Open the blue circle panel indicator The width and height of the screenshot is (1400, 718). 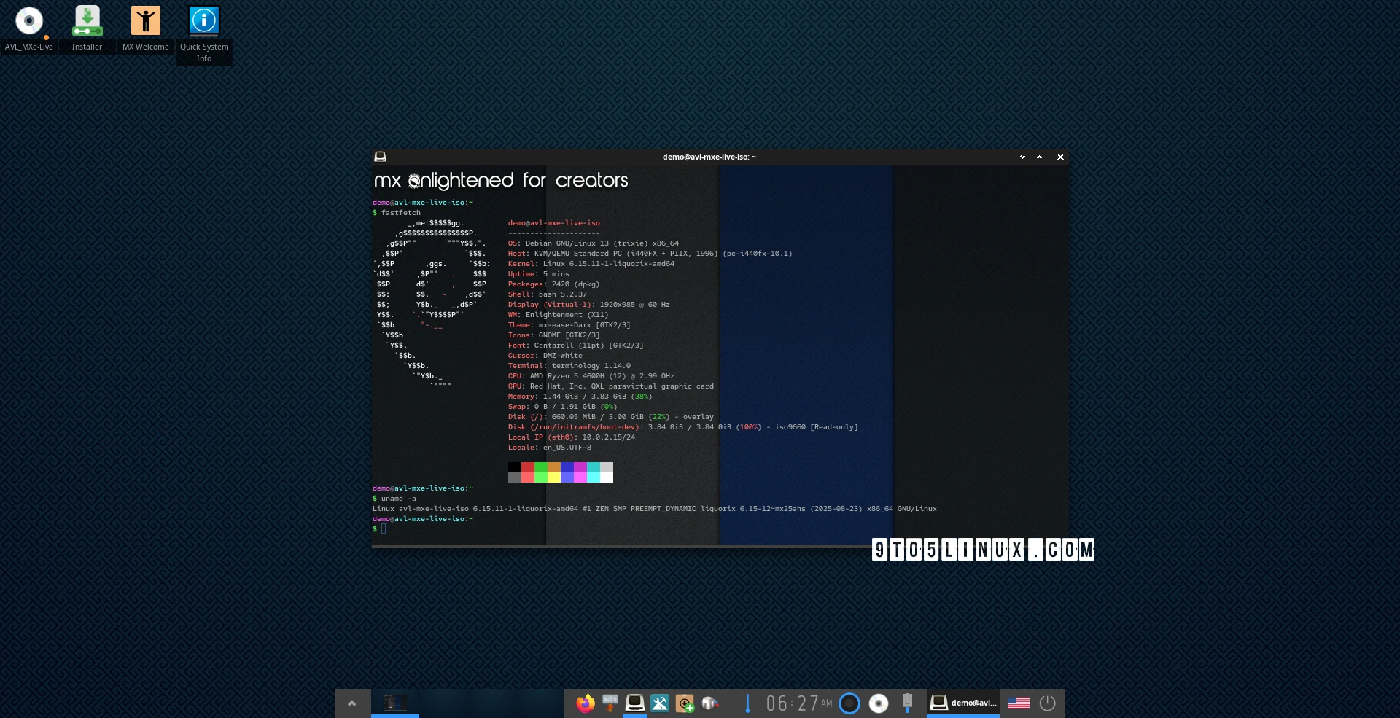coord(849,703)
